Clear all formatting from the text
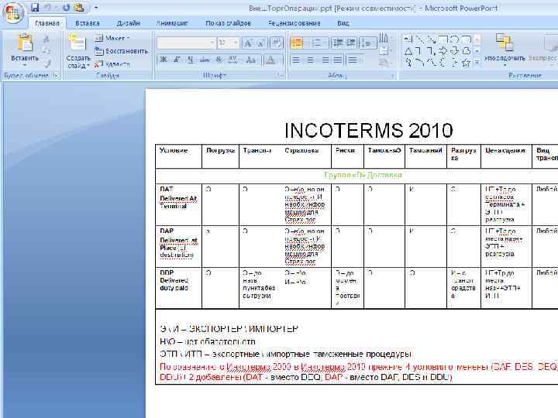The height and width of the screenshot is (418, 558). [x=277, y=43]
